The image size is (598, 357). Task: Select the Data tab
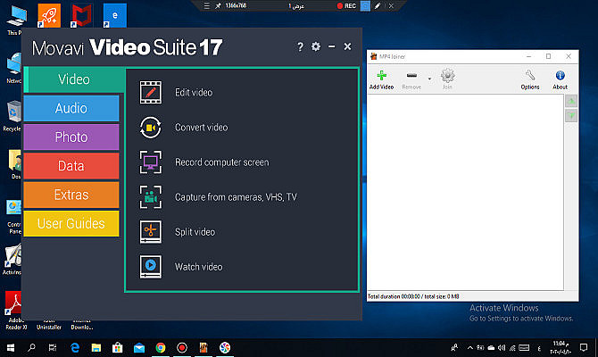coord(71,166)
